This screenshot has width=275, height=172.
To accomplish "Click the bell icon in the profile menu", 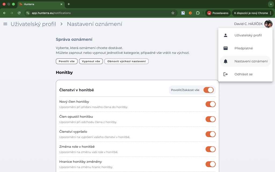I will pos(226,61).
